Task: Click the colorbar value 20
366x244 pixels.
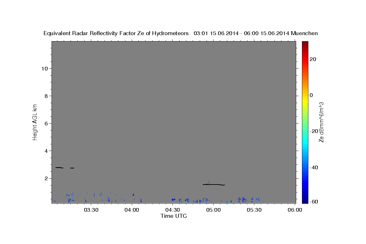Action: pos(313,59)
